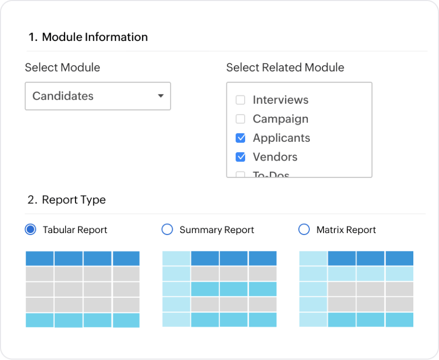439x360 pixels.
Task: Click the Summary Report layout preview icon
Action: pos(219,289)
